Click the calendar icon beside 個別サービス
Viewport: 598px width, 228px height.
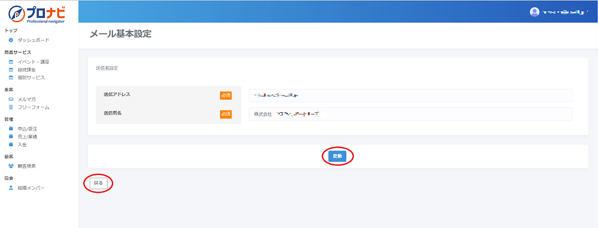point(11,78)
